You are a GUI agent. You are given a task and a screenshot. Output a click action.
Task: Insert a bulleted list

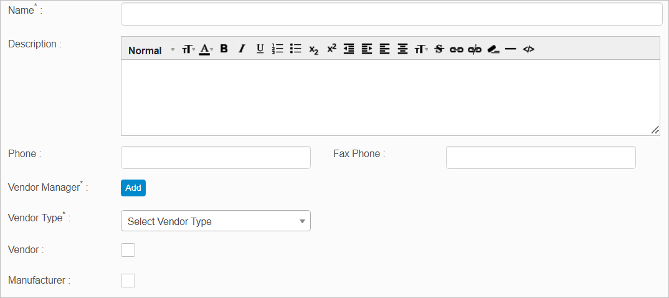click(x=296, y=49)
